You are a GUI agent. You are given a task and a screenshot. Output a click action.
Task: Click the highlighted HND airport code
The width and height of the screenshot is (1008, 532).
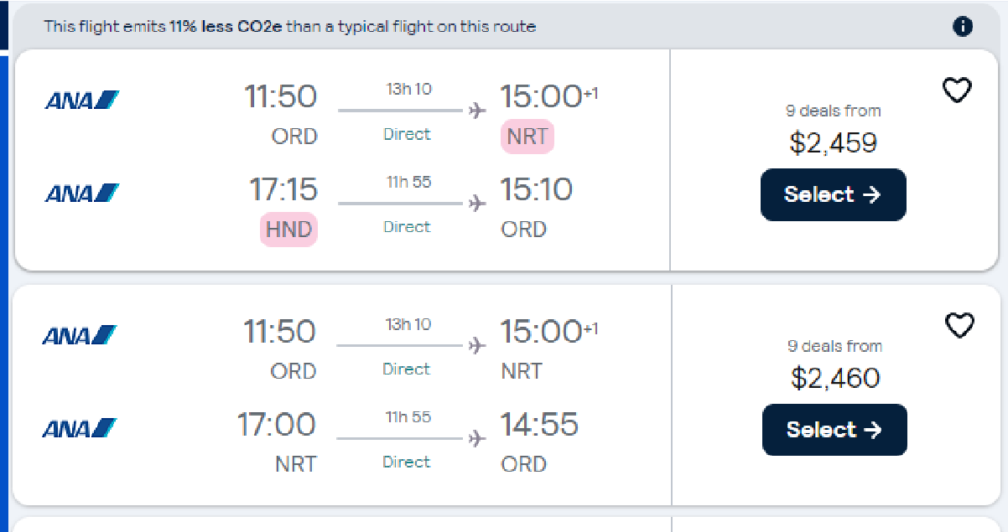point(288,230)
